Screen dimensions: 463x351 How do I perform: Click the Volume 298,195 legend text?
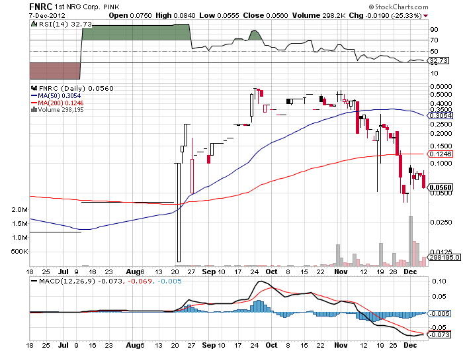pyautogui.click(x=61, y=110)
